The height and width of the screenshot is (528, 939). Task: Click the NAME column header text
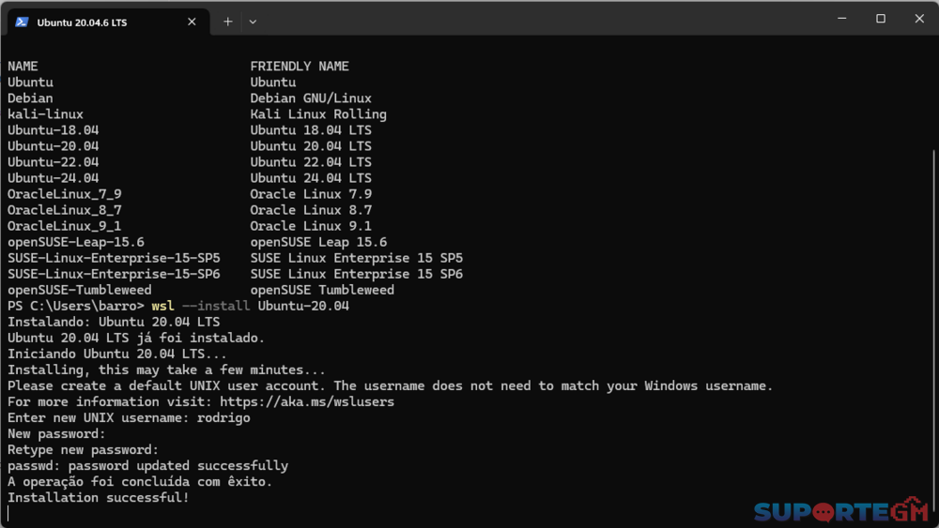23,67
